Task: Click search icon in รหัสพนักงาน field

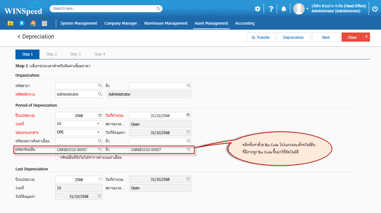Action: pos(100,94)
